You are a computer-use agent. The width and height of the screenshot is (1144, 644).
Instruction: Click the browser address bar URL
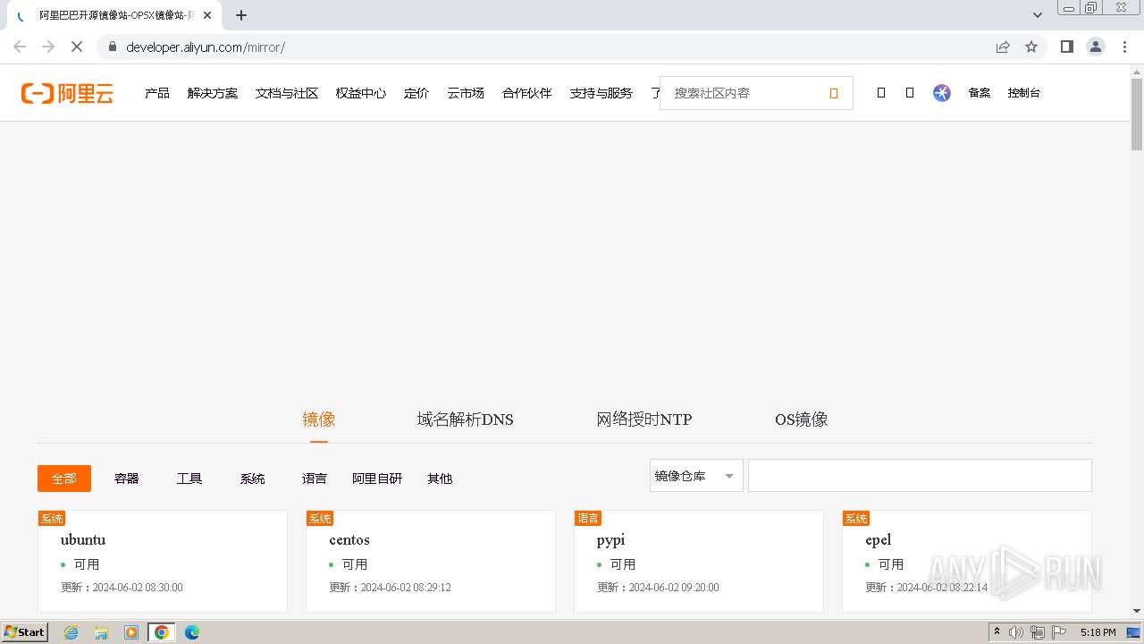[206, 47]
